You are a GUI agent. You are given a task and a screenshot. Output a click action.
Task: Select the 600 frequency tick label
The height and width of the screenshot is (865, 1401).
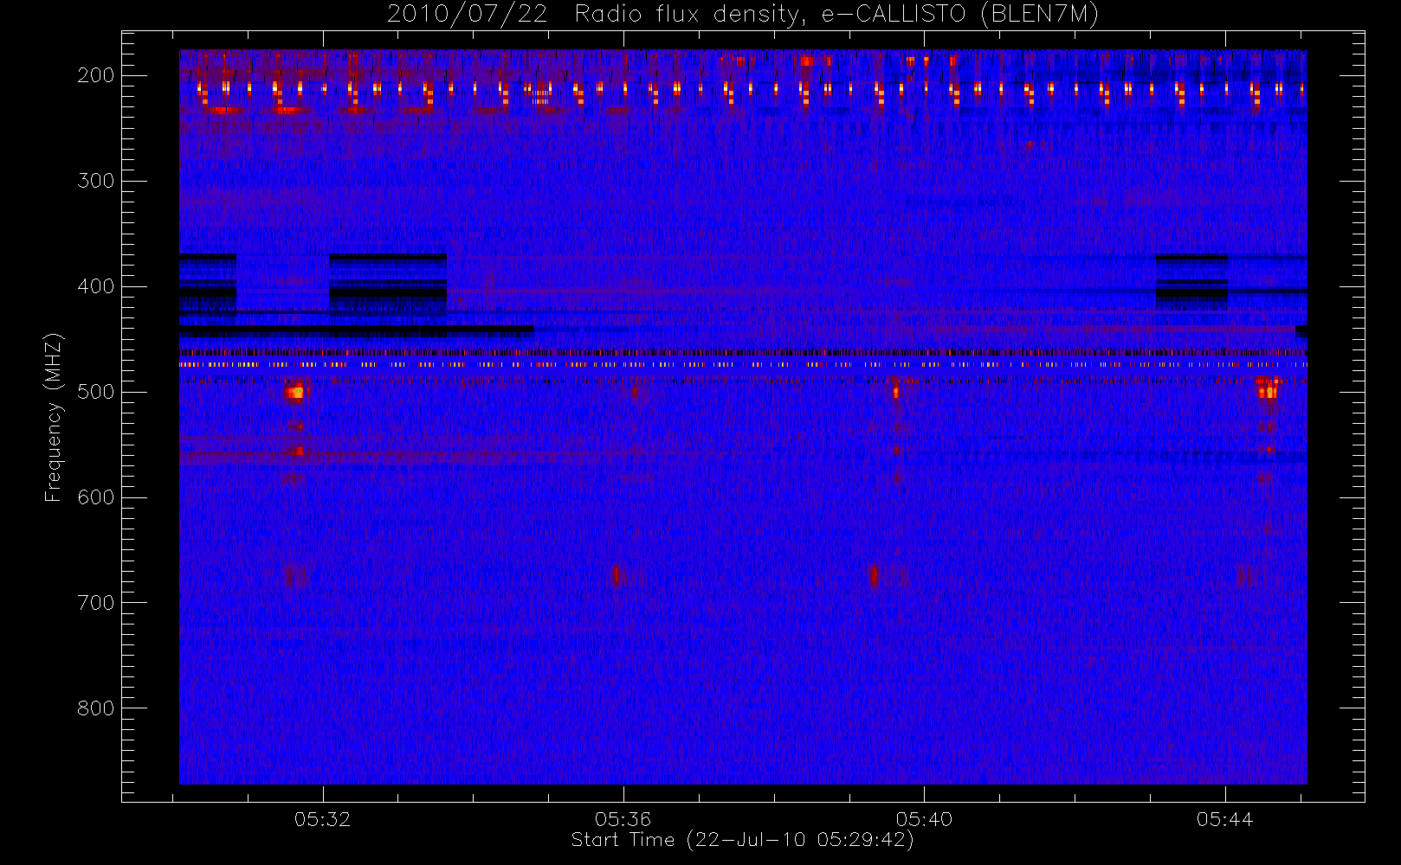95,497
